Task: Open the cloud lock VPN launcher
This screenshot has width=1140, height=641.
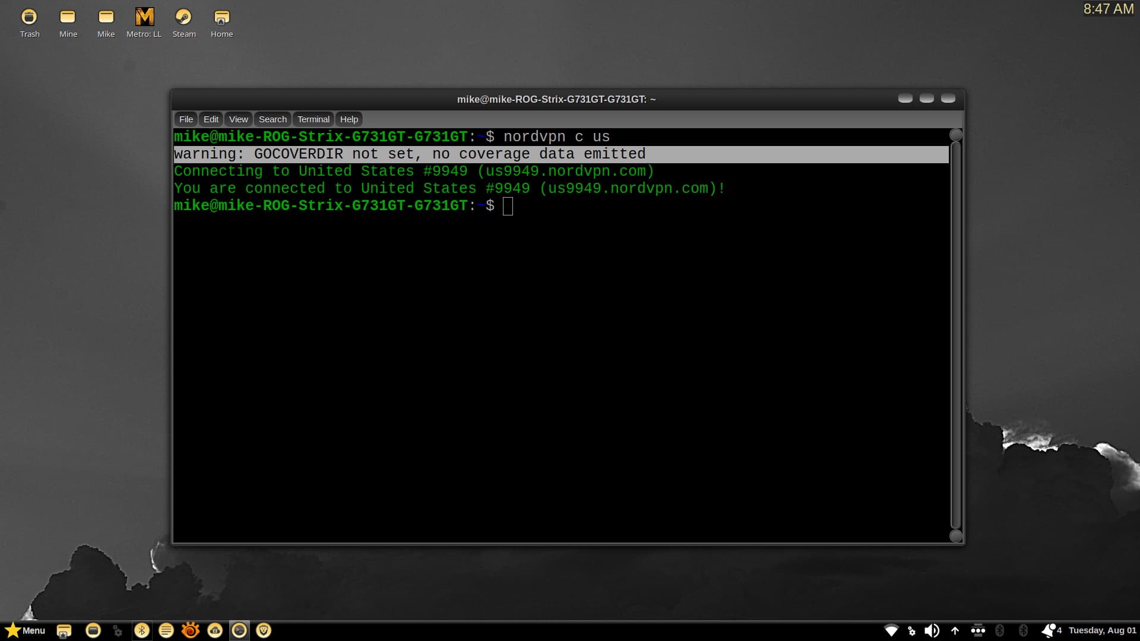Action: 215,630
